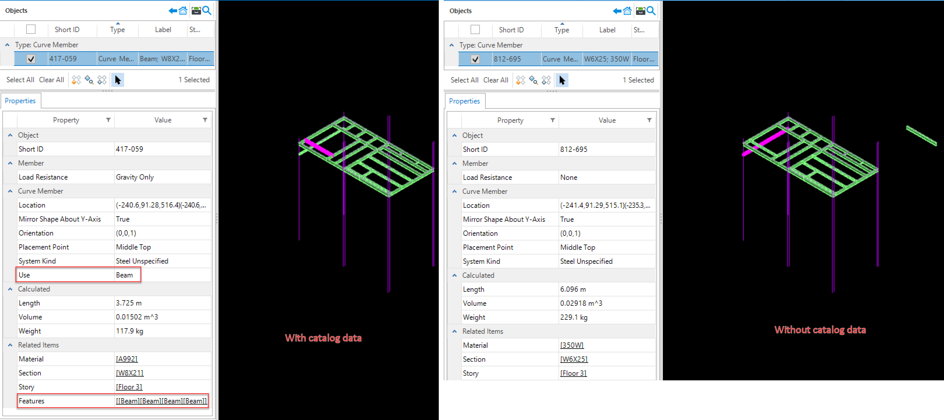Click the highlighted magenta beam in With catalog data view
944x420 pixels.
coord(319,148)
